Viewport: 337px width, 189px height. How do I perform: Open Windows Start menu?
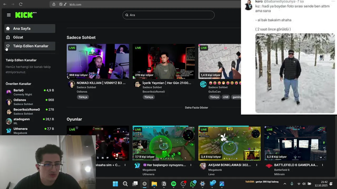[x=115, y=184]
